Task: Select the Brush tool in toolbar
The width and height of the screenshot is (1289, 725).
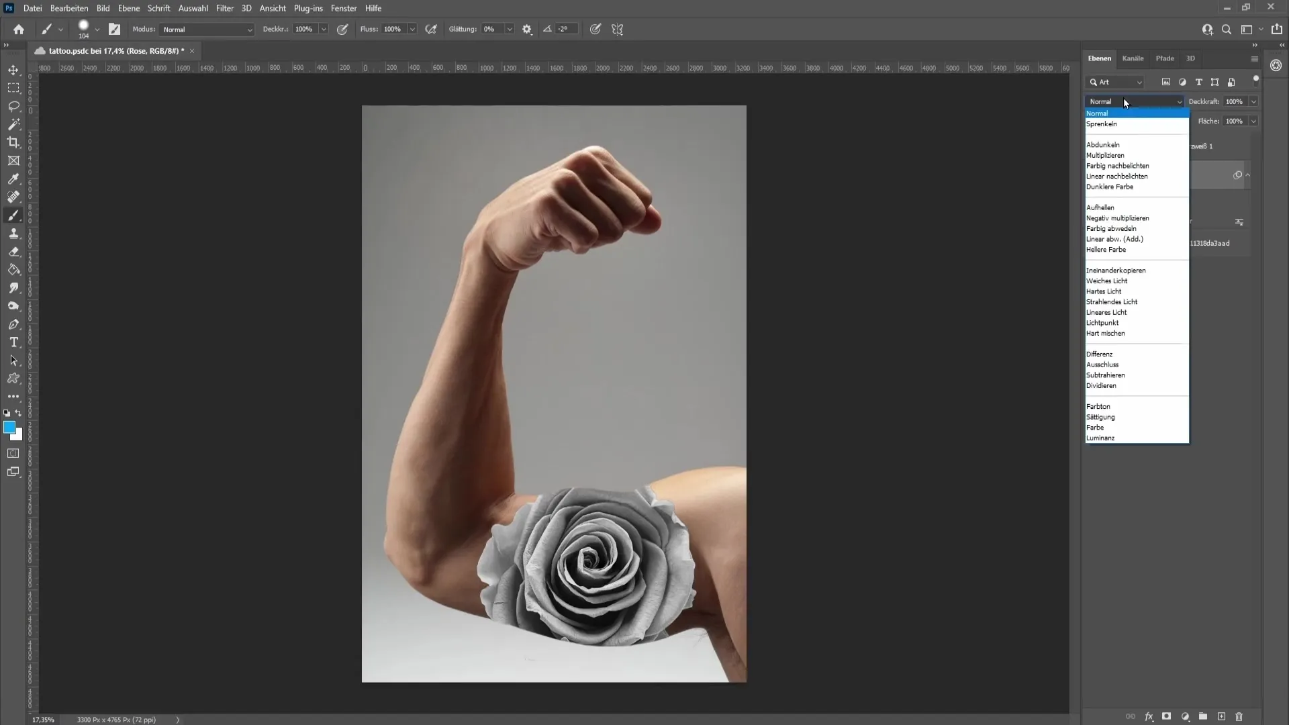Action: click(13, 215)
